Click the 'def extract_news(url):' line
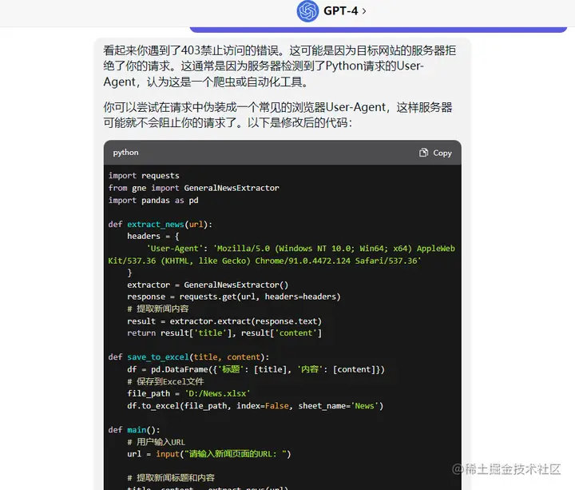The width and height of the screenshot is (575, 490). pyautogui.click(x=161, y=225)
